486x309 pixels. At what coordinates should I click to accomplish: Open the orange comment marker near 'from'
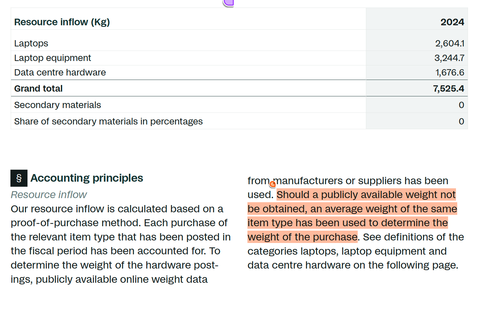click(x=272, y=184)
